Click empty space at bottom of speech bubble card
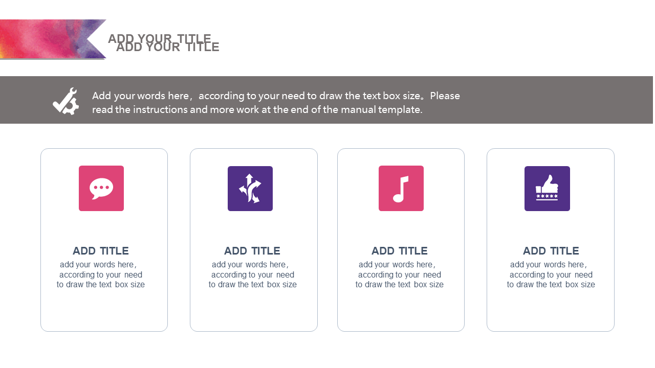This screenshot has height=368, width=655. point(104,312)
